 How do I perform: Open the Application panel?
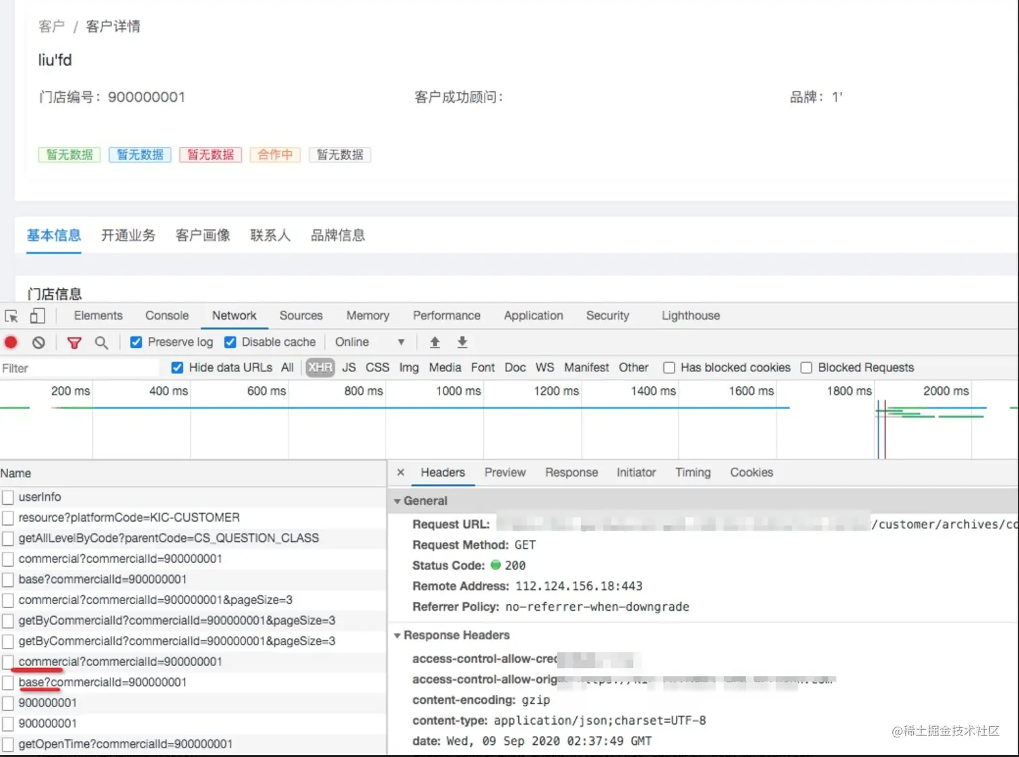(534, 315)
